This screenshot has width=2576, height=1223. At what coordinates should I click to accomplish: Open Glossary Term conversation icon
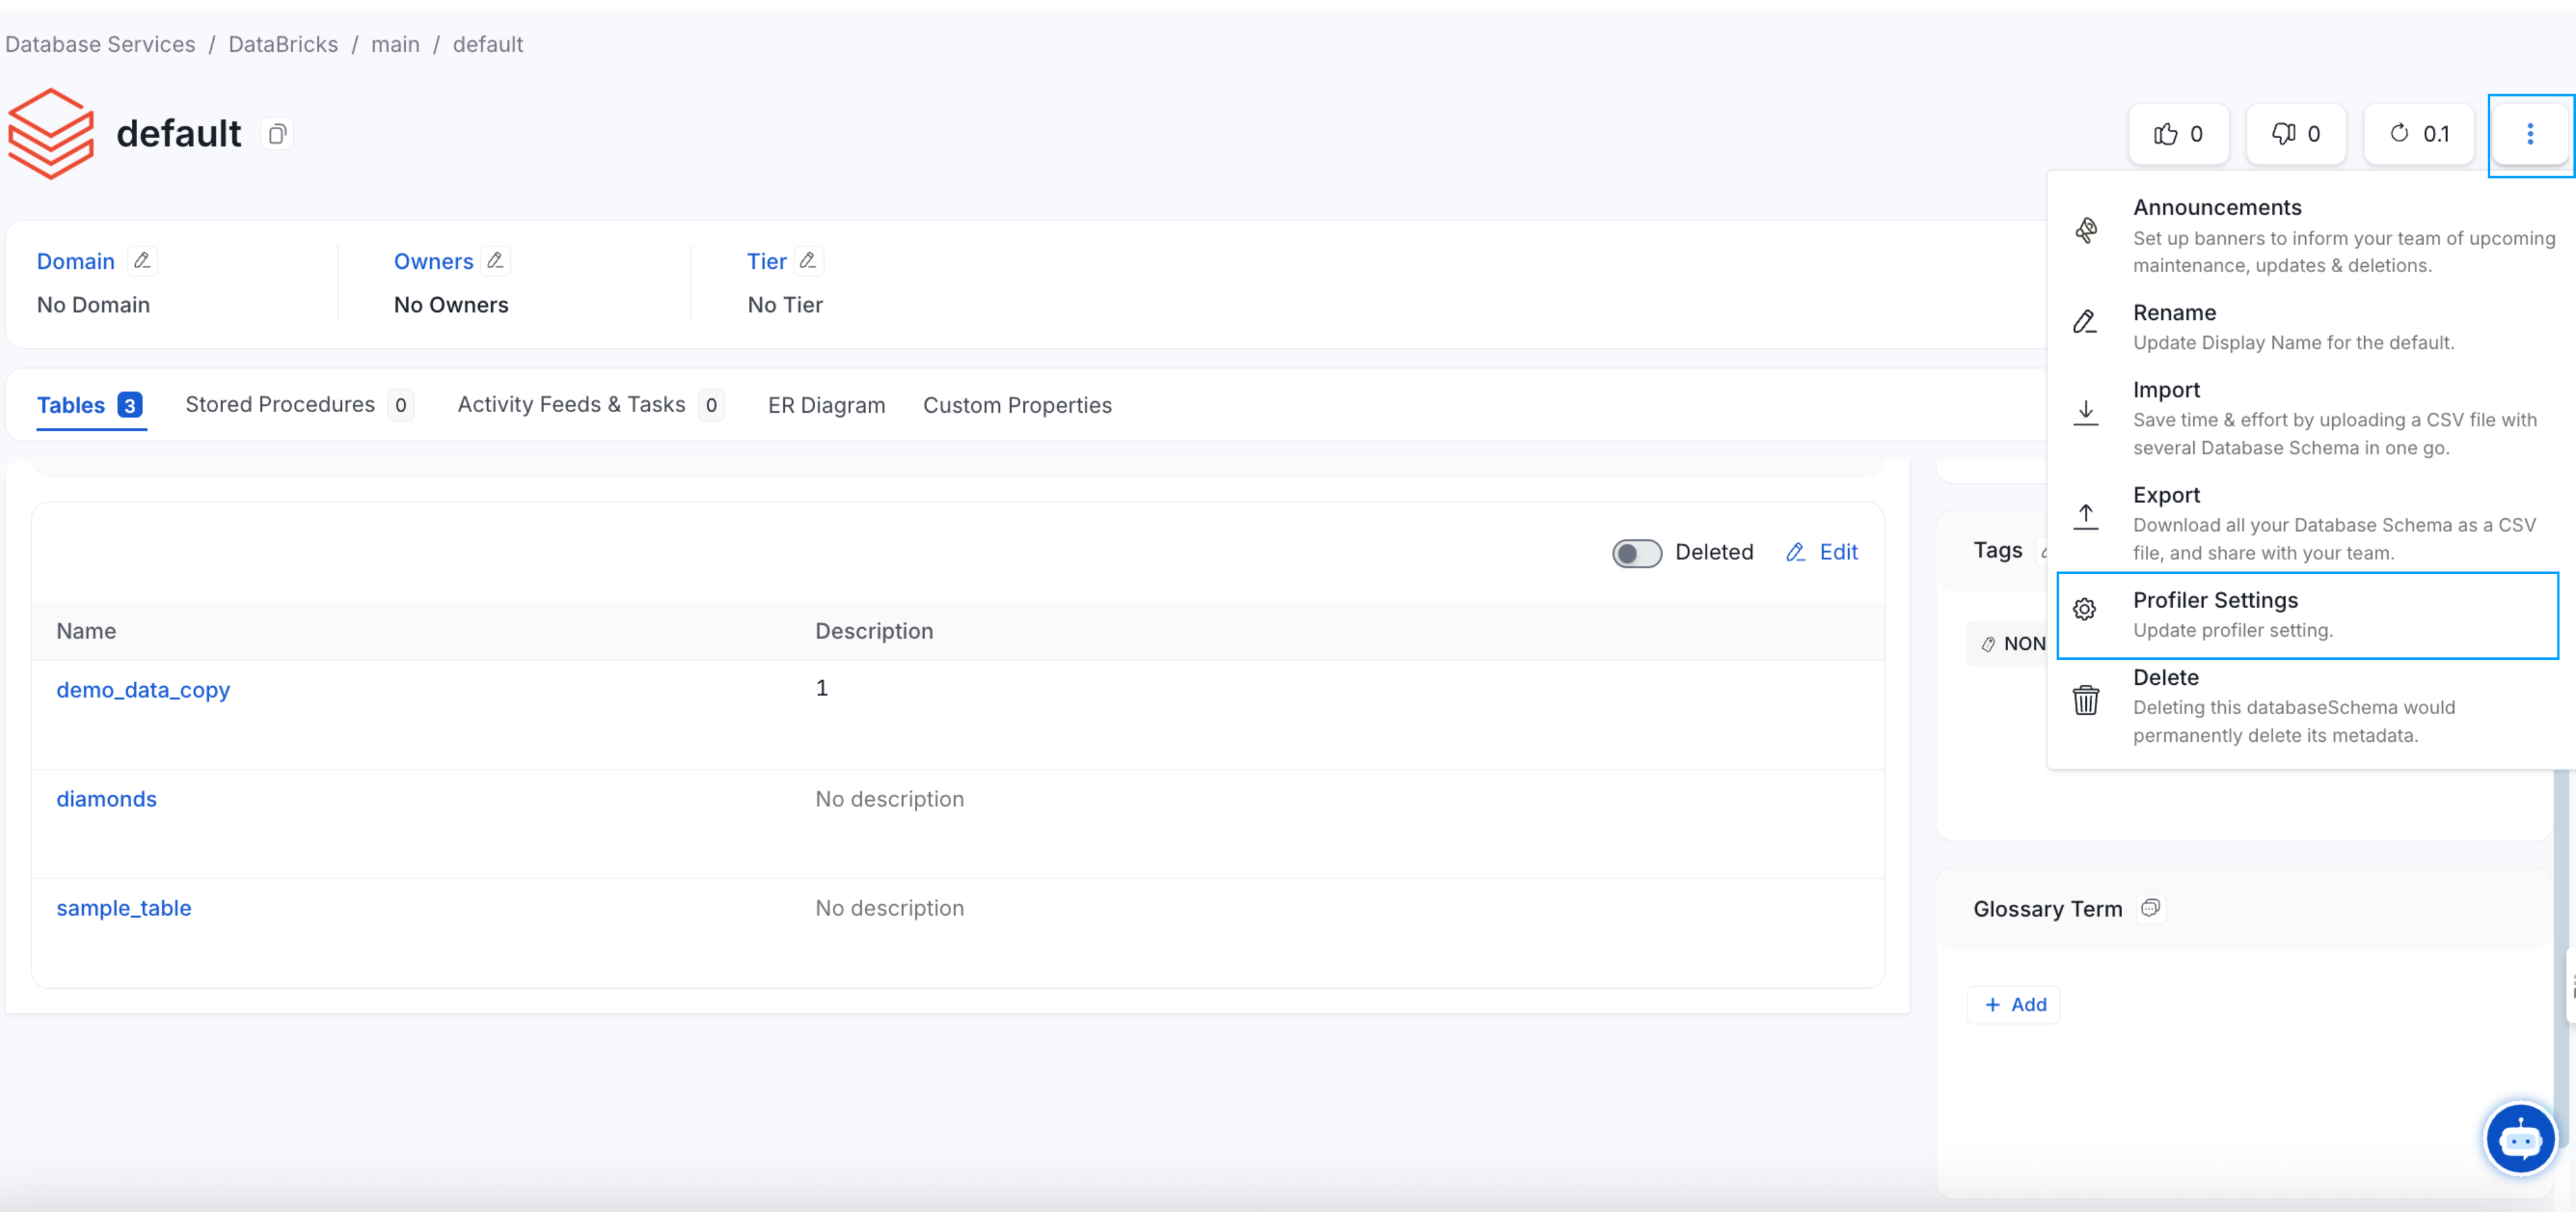click(x=2150, y=908)
